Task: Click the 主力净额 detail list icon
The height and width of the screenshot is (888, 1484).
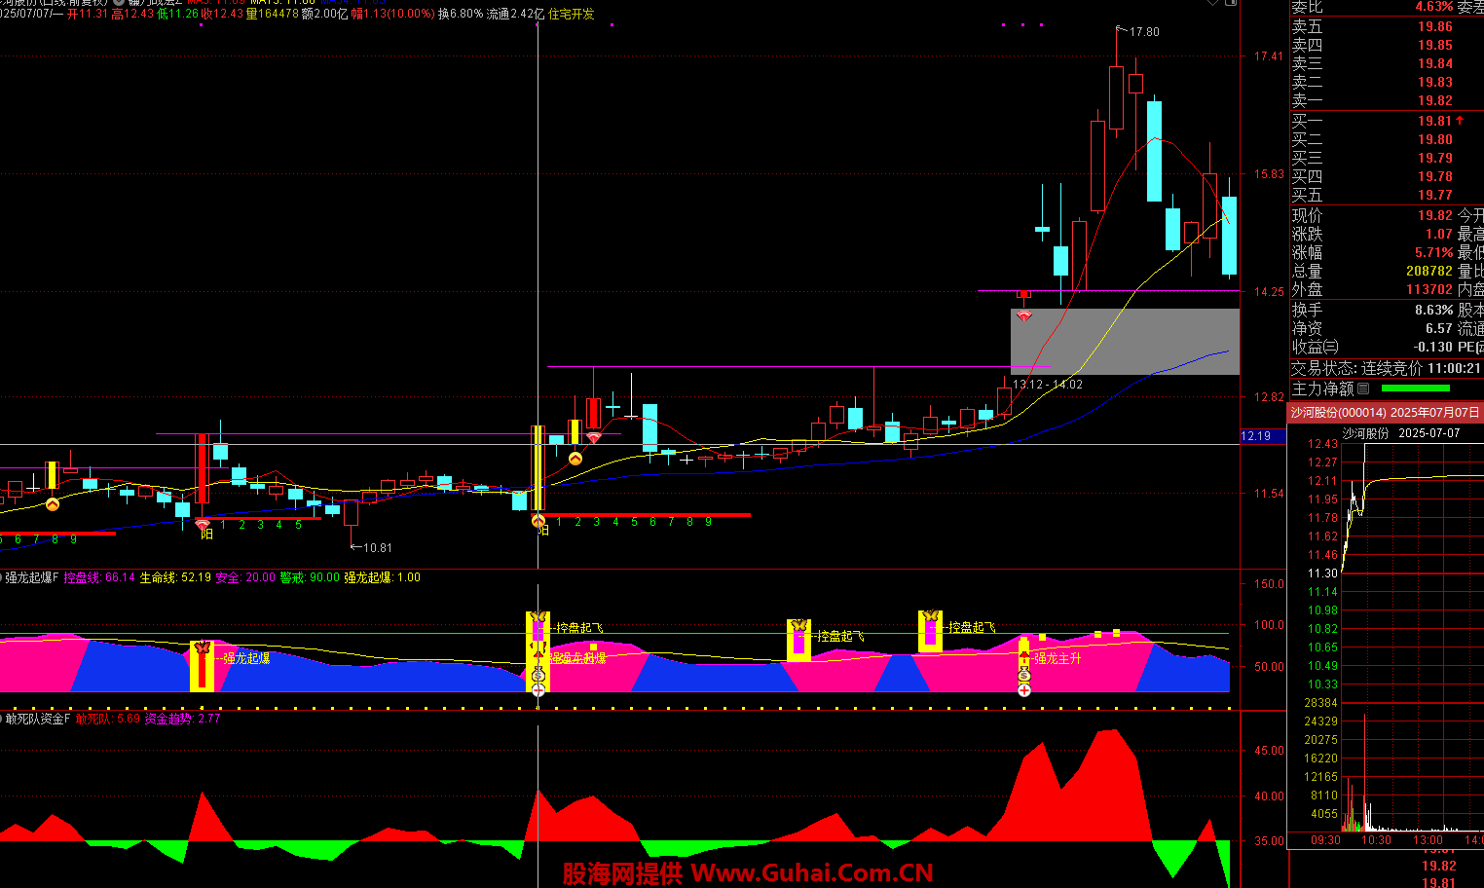Action: [1363, 389]
